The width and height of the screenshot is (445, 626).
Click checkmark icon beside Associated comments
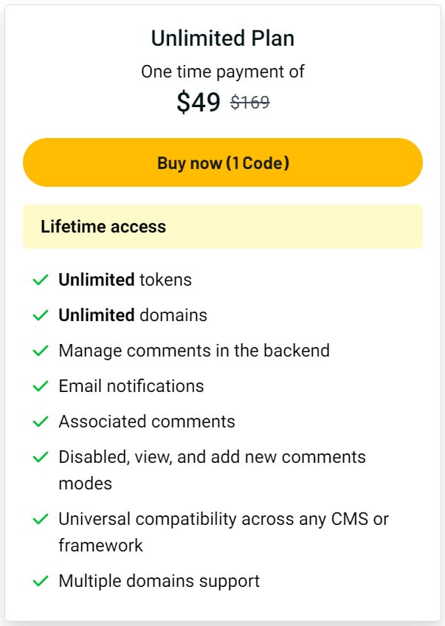[41, 422]
